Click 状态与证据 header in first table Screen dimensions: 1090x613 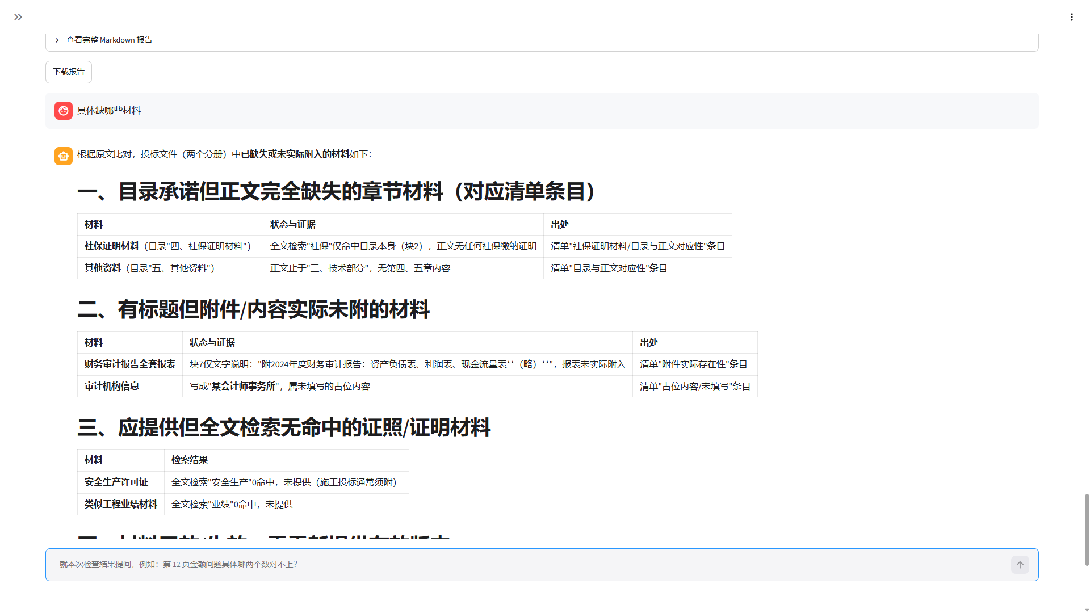[403, 225]
